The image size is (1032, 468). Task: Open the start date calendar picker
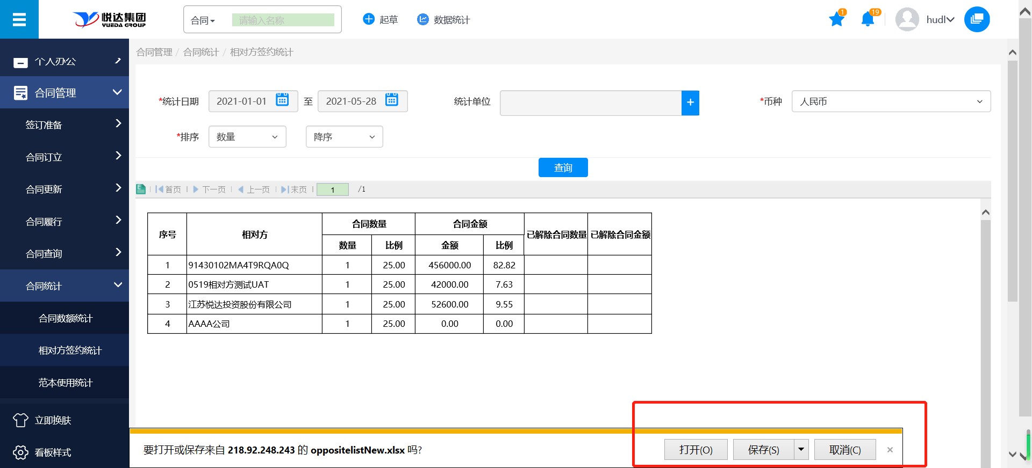tap(282, 100)
